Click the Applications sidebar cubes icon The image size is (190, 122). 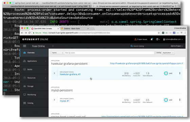pos(24,61)
